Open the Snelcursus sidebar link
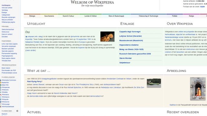This screenshot has height=116, width=207. pyautogui.click(x=5, y=32)
